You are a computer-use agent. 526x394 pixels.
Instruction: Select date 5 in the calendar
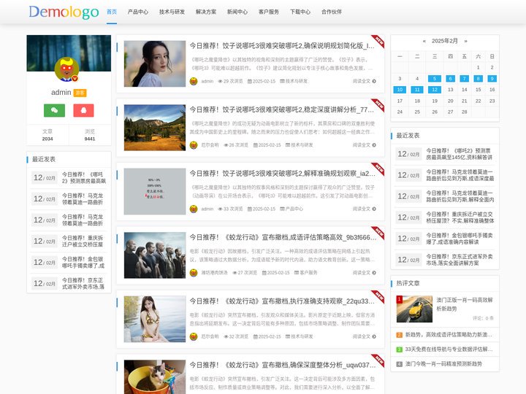pos(435,79)
